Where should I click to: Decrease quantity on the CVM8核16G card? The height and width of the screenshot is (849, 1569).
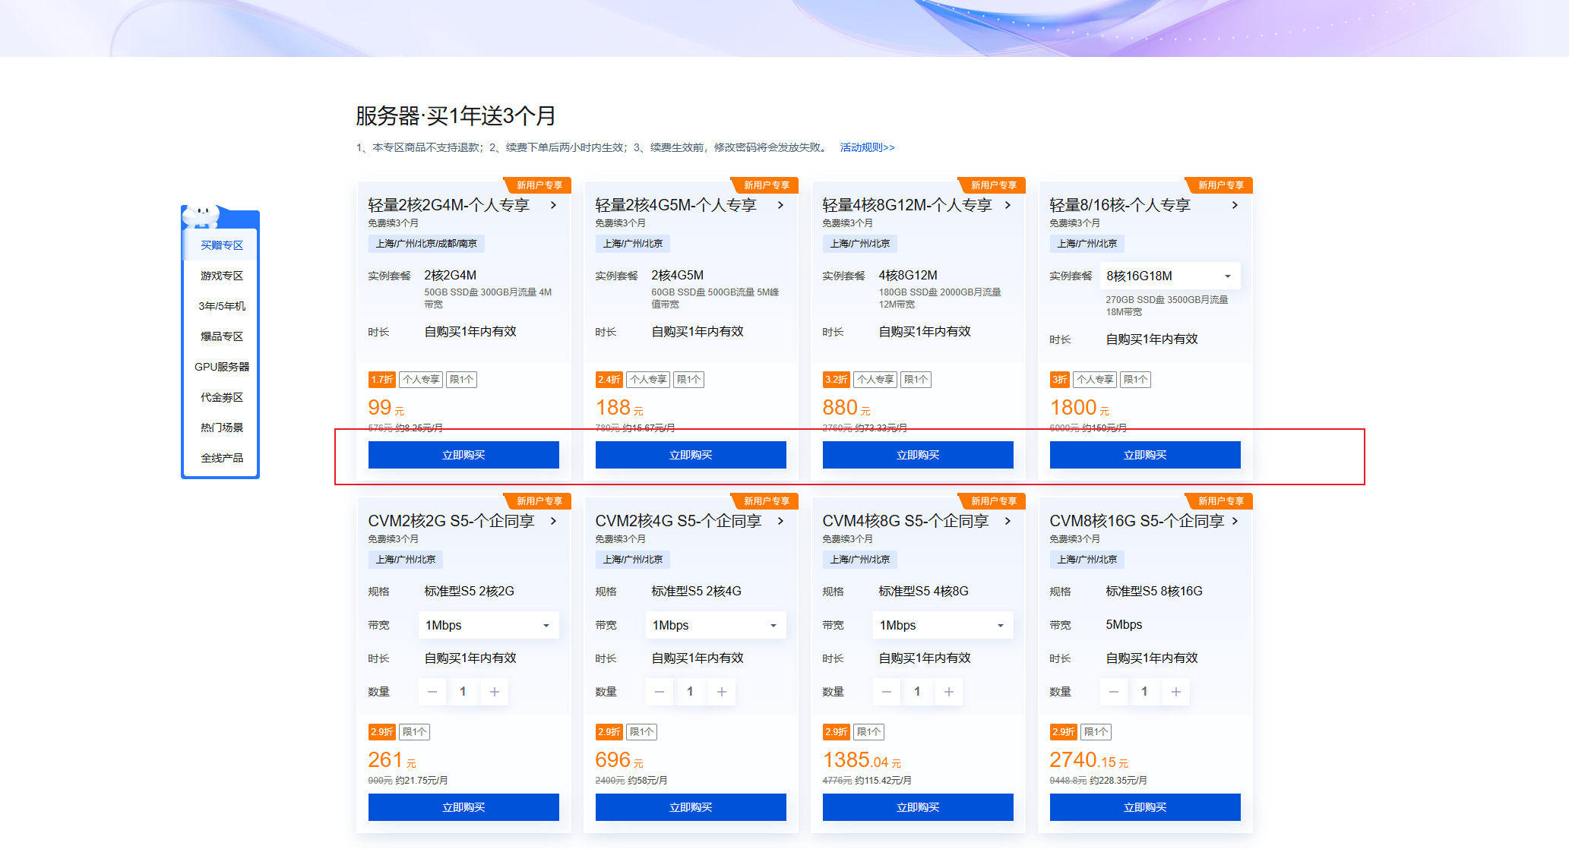[1114, 691]
